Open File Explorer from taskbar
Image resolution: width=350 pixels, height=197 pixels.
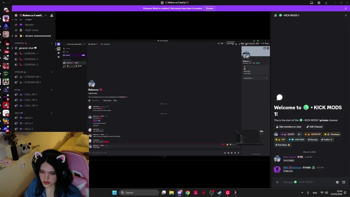coord(171,193)
